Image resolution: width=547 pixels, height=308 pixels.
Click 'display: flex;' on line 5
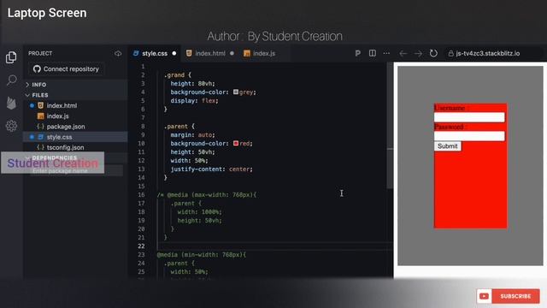tap(194, 101)
